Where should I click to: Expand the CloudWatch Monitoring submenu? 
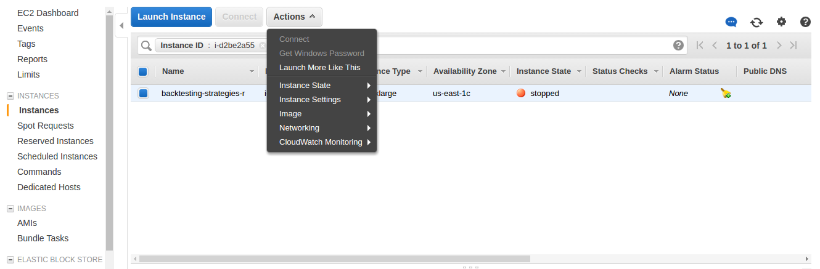[x=321, y=142]
